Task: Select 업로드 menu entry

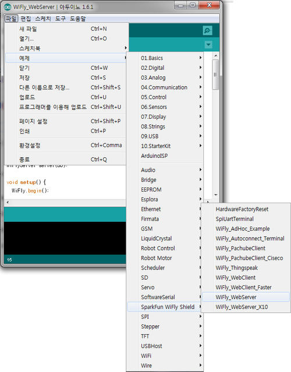Action: [x=66, y=97]
